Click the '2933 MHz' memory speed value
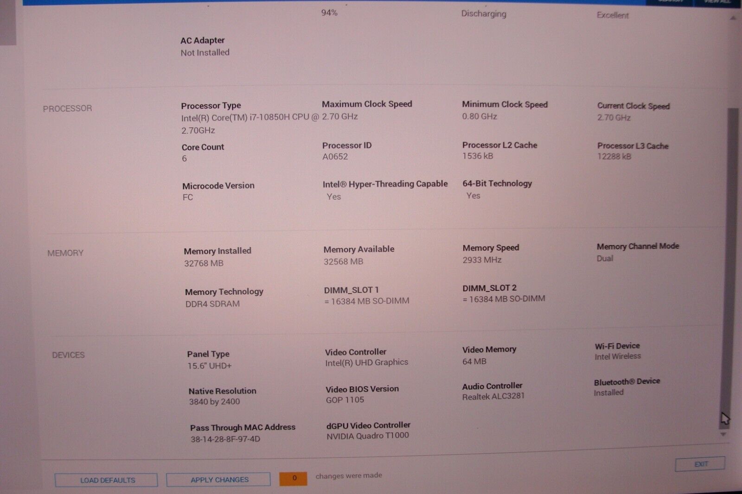This screenshot has width=742, height=494. point(482,260)
